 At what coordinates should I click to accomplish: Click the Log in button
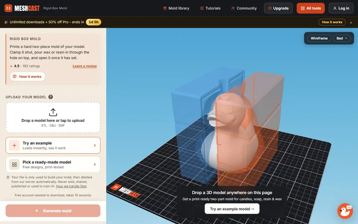(341, 8)
